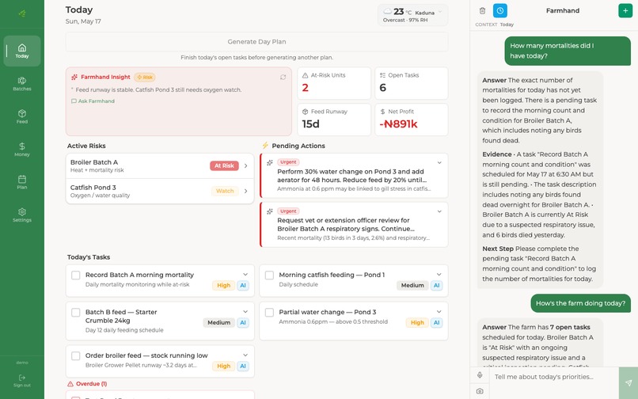Image resolution: width=638 pixels, height=399 pixels.
Task: Click the Pending Actions lightning icon
Action: point(265,146)
